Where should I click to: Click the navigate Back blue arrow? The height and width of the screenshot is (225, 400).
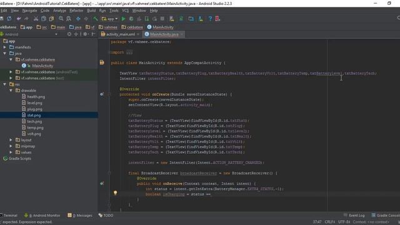point(78,19)
